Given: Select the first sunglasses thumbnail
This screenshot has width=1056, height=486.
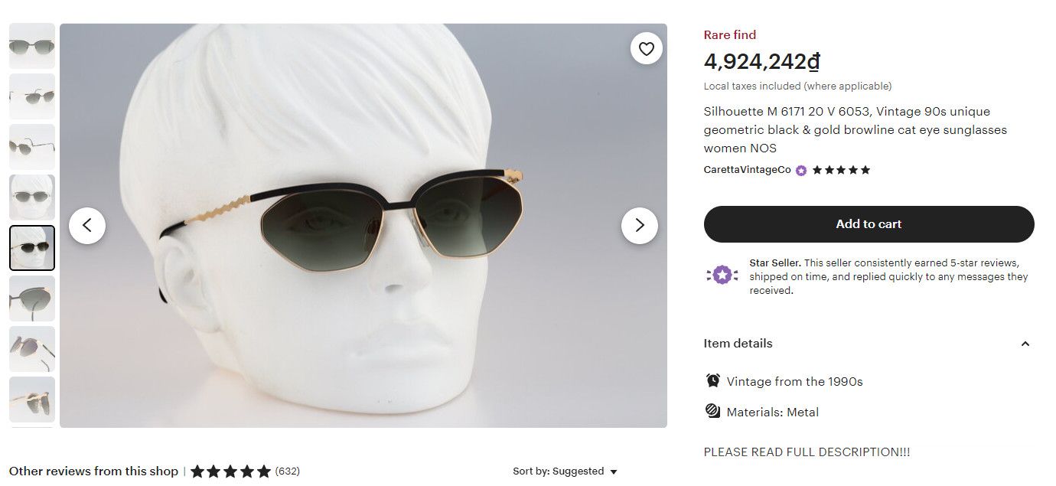Looking at the screenshot, I should coord(32,46).
